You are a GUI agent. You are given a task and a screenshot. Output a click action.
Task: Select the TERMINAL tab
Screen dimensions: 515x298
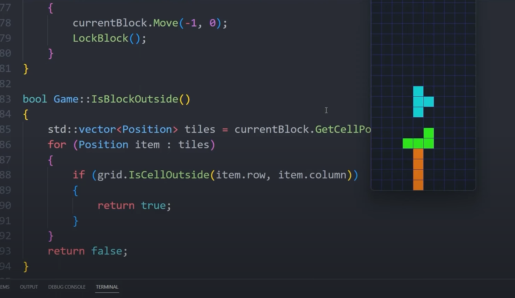tap(107, 287)
